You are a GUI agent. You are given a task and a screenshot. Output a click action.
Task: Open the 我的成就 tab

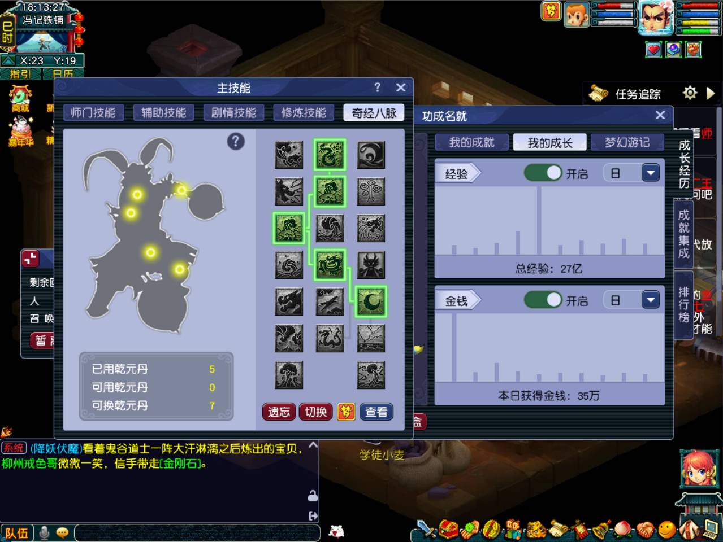(471, 142)
